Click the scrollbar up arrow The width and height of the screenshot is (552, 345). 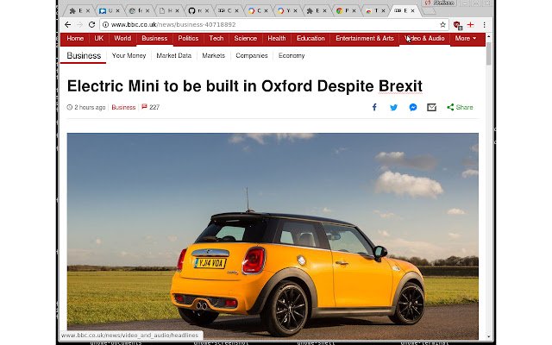coord(489,36)
